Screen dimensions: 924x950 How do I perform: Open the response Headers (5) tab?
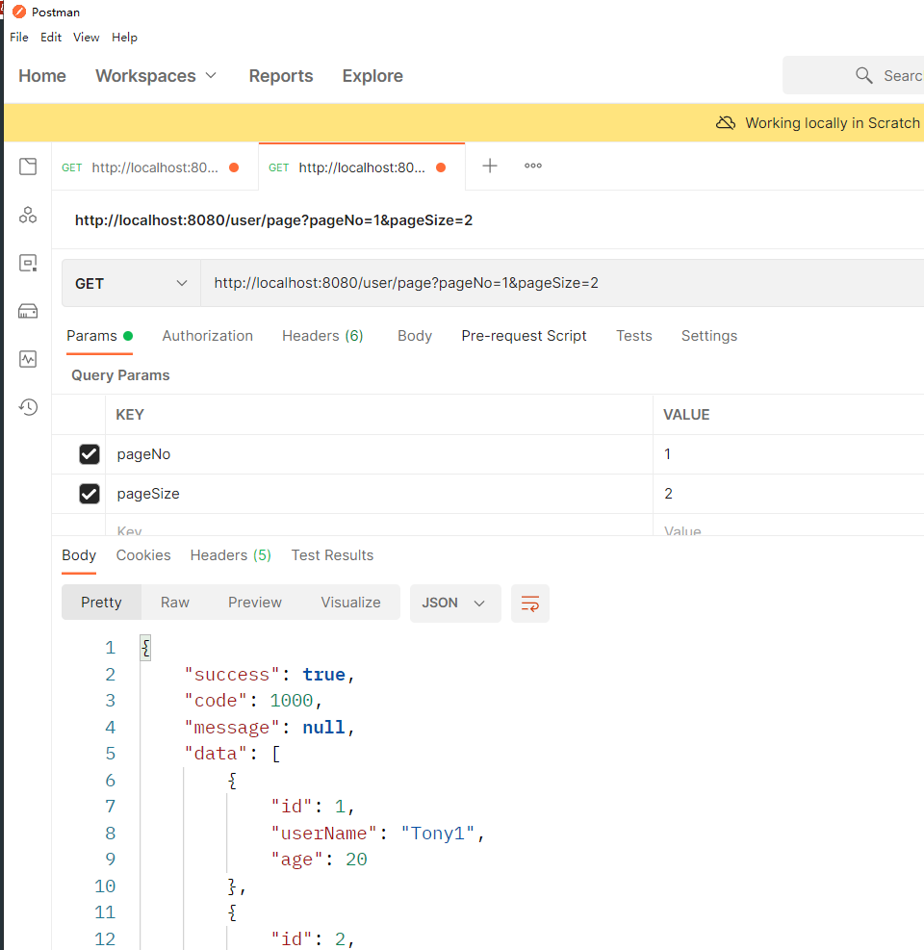coord(230,555)
